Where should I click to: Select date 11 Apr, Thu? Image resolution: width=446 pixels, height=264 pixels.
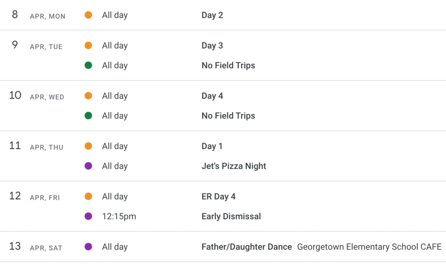(x=37, y=146)
